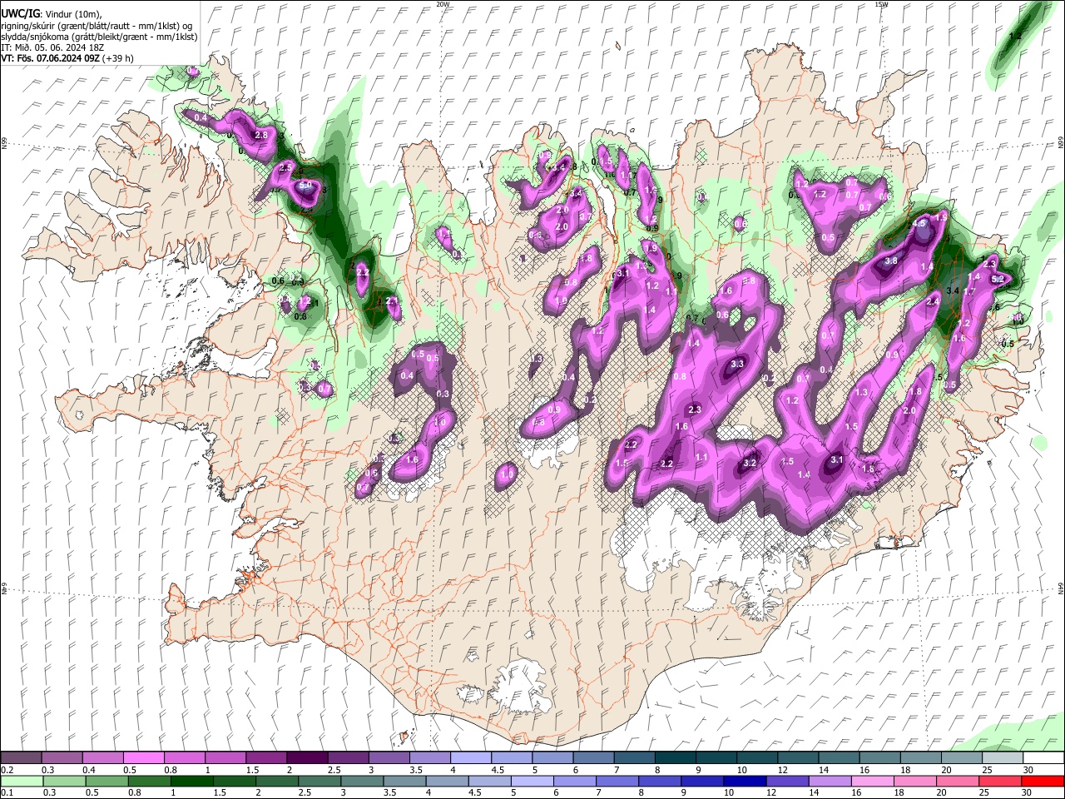Viewport: 1065px width, 799px height.
Task: Click the '20W' longitude label
Action: pos(443,4)
